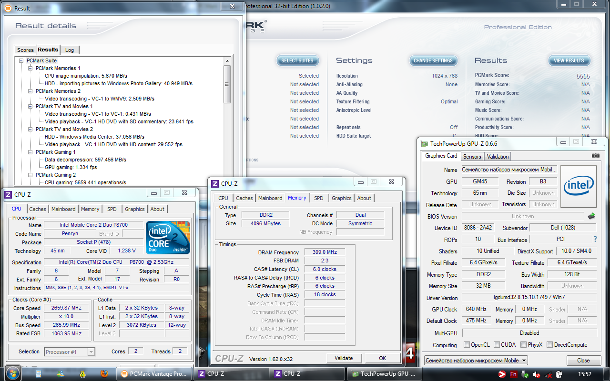The image size is (610, 381).
Task: Open the Scores tab in Result details
Action: click(x=25, y=50)
